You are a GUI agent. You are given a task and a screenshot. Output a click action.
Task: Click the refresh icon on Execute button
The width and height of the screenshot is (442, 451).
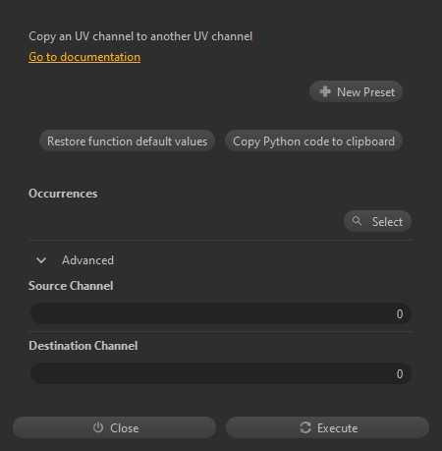tap(305, 427)
